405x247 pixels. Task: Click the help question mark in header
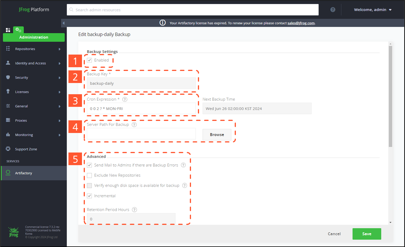pyautogui.click(x=333, y=10)
